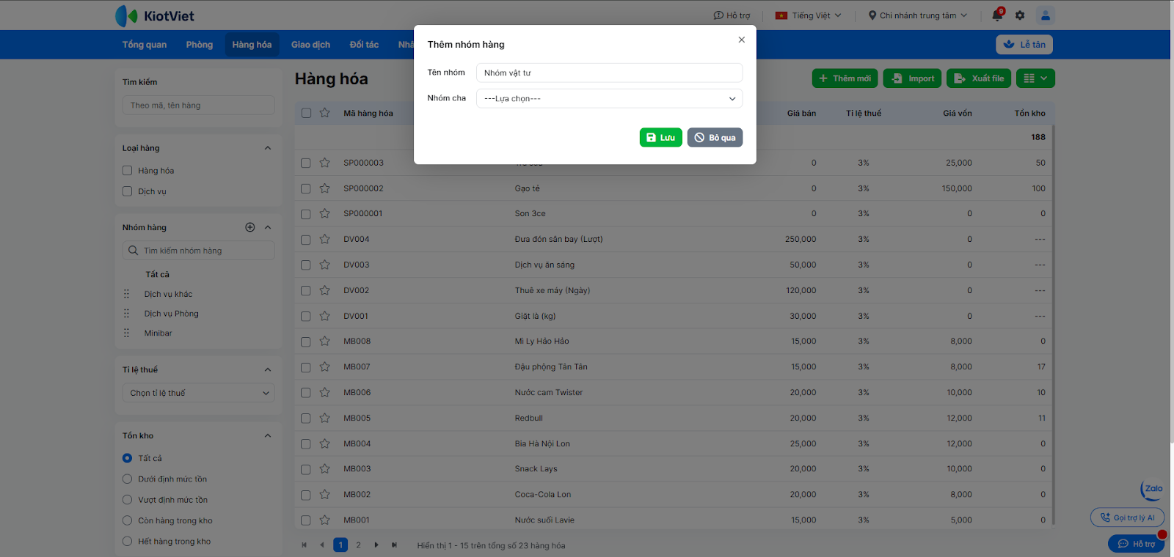The height and width of the screenshot is (557, 1174).
Task: Tick the checkbox for product DV002
Action: (x=306, y=290)
